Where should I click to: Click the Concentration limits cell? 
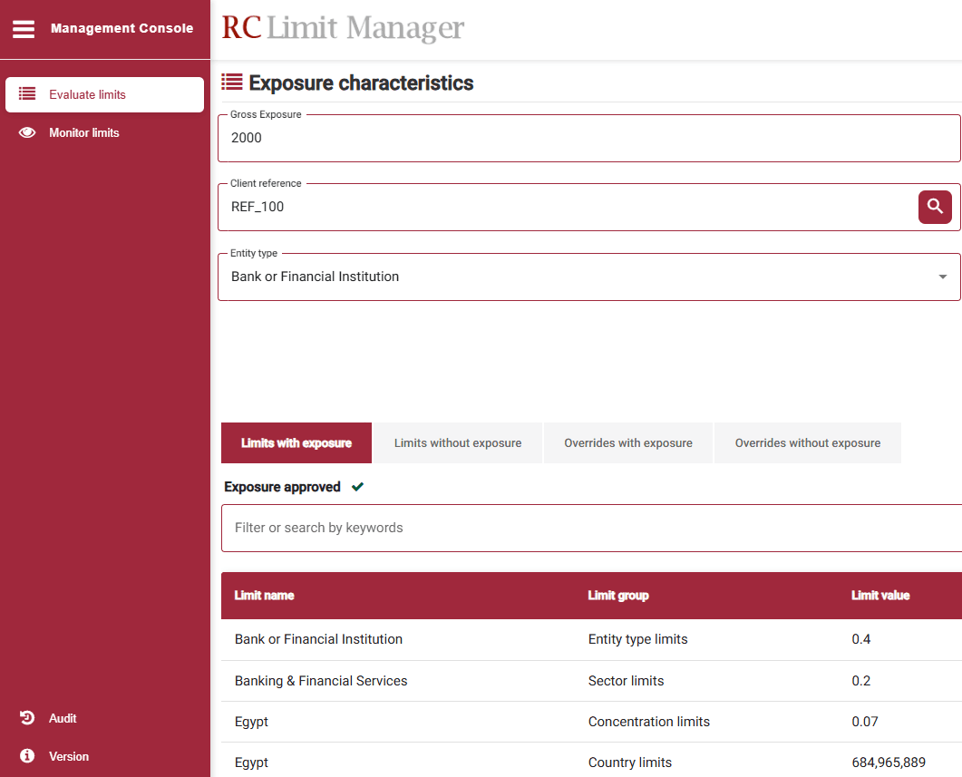(648, 722)
